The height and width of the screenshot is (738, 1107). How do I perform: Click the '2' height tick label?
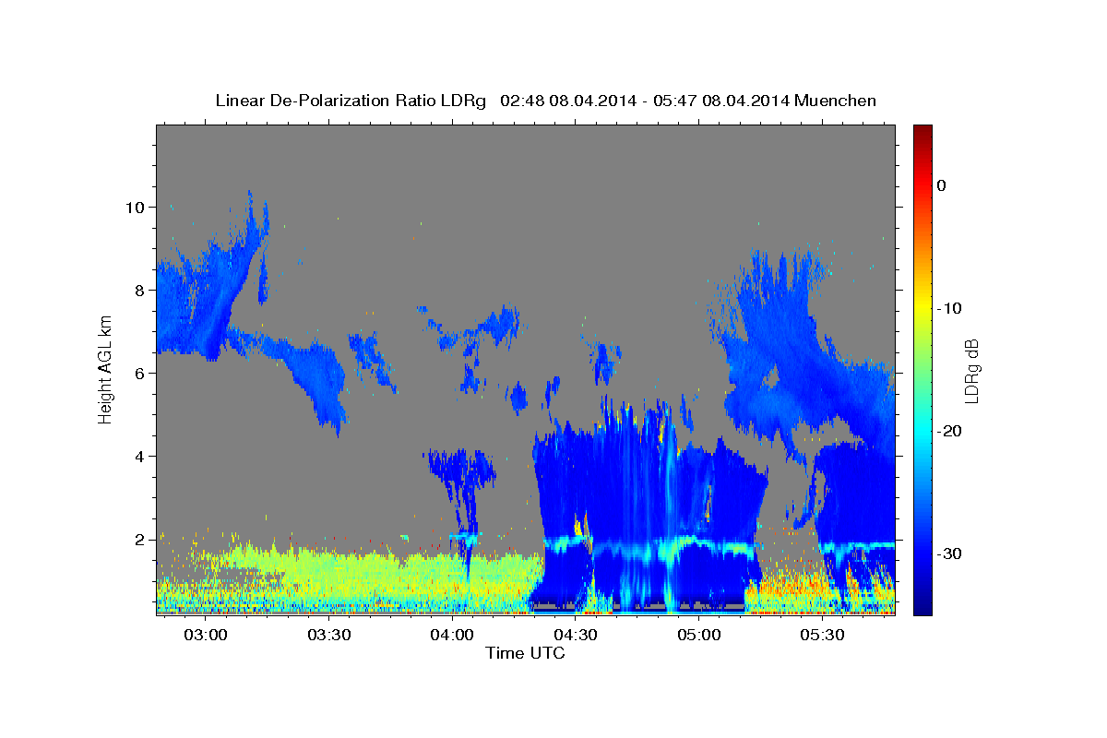(x=140, y=539)
